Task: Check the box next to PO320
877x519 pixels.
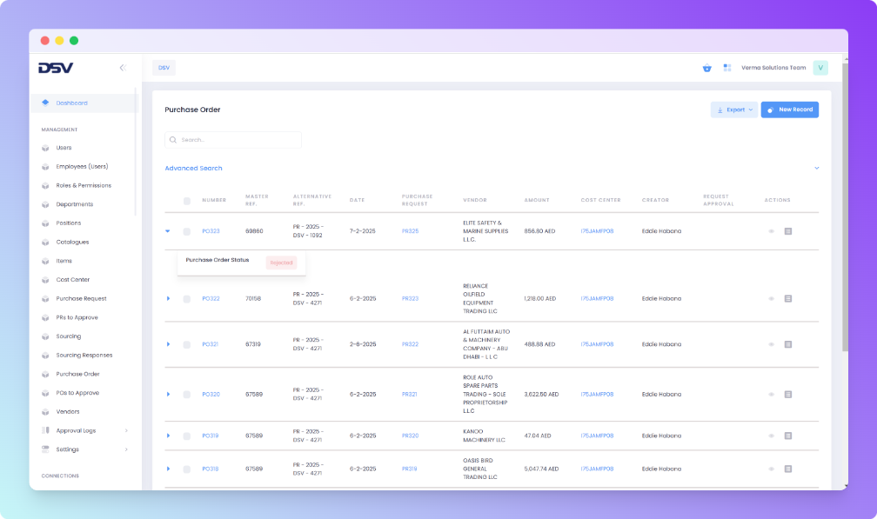Action: 187,395
